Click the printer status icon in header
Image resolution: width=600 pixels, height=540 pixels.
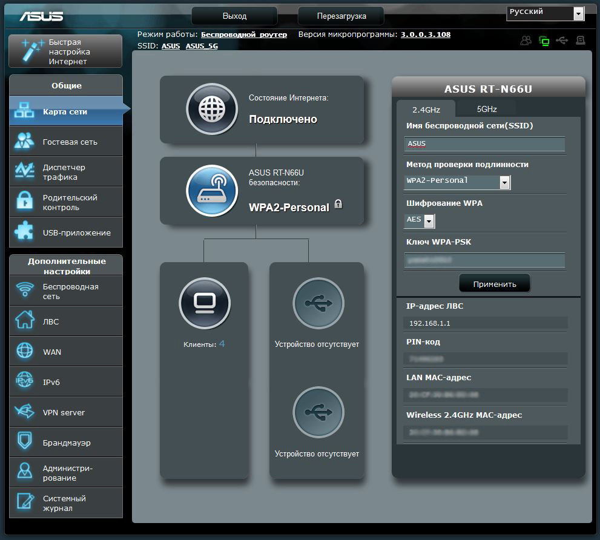pyautogui.click(x=581, y=40)
